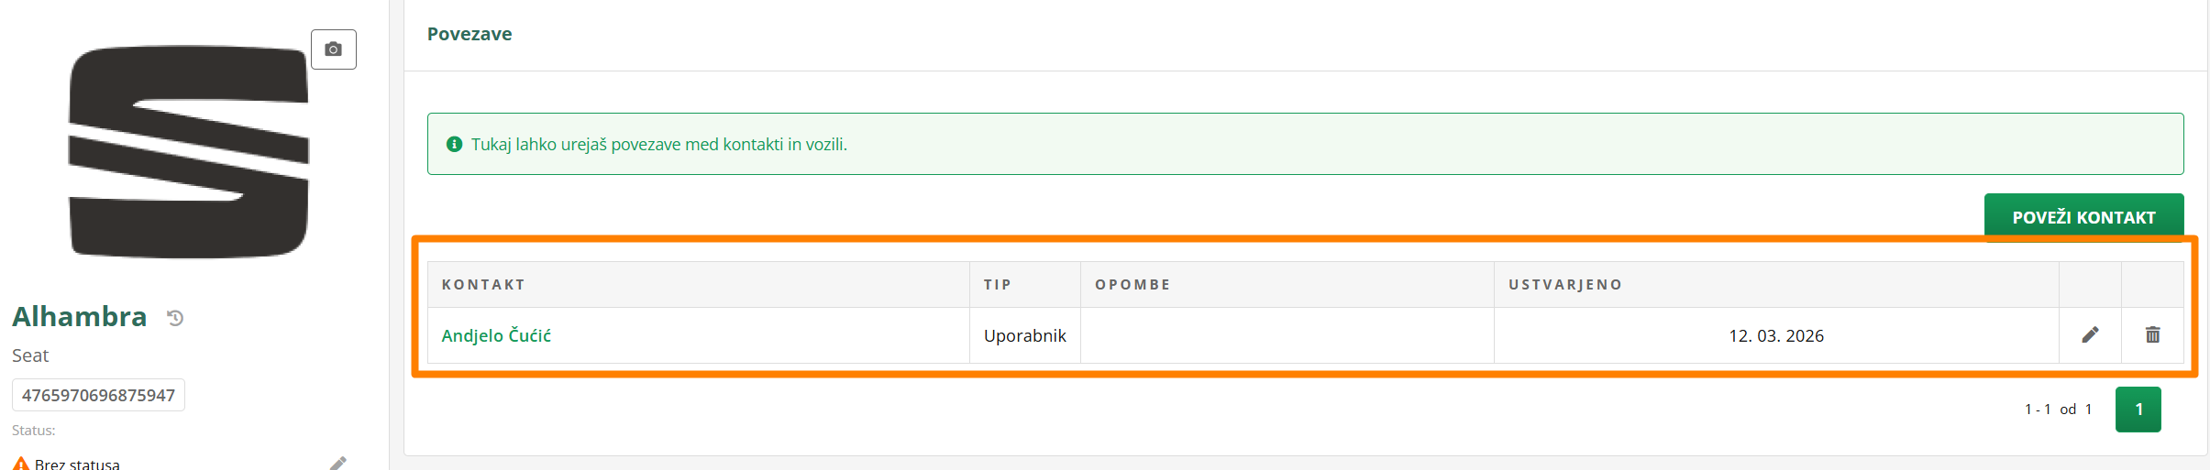
Task: Sort by the KONTAKT column header
Action: click(x=483, y=285)
